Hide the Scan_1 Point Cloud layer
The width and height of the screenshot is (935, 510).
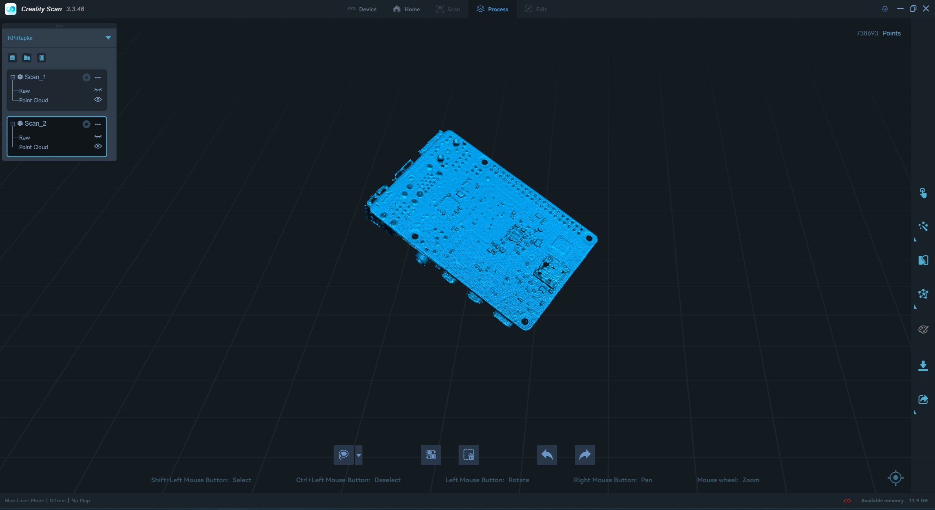click(98, 100)
